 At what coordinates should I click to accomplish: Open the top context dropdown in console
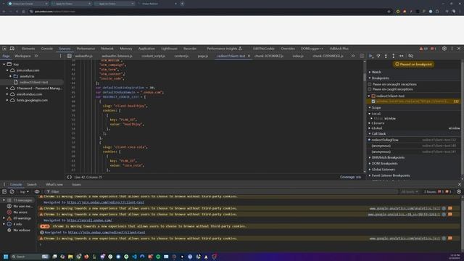tap(24, 191)
